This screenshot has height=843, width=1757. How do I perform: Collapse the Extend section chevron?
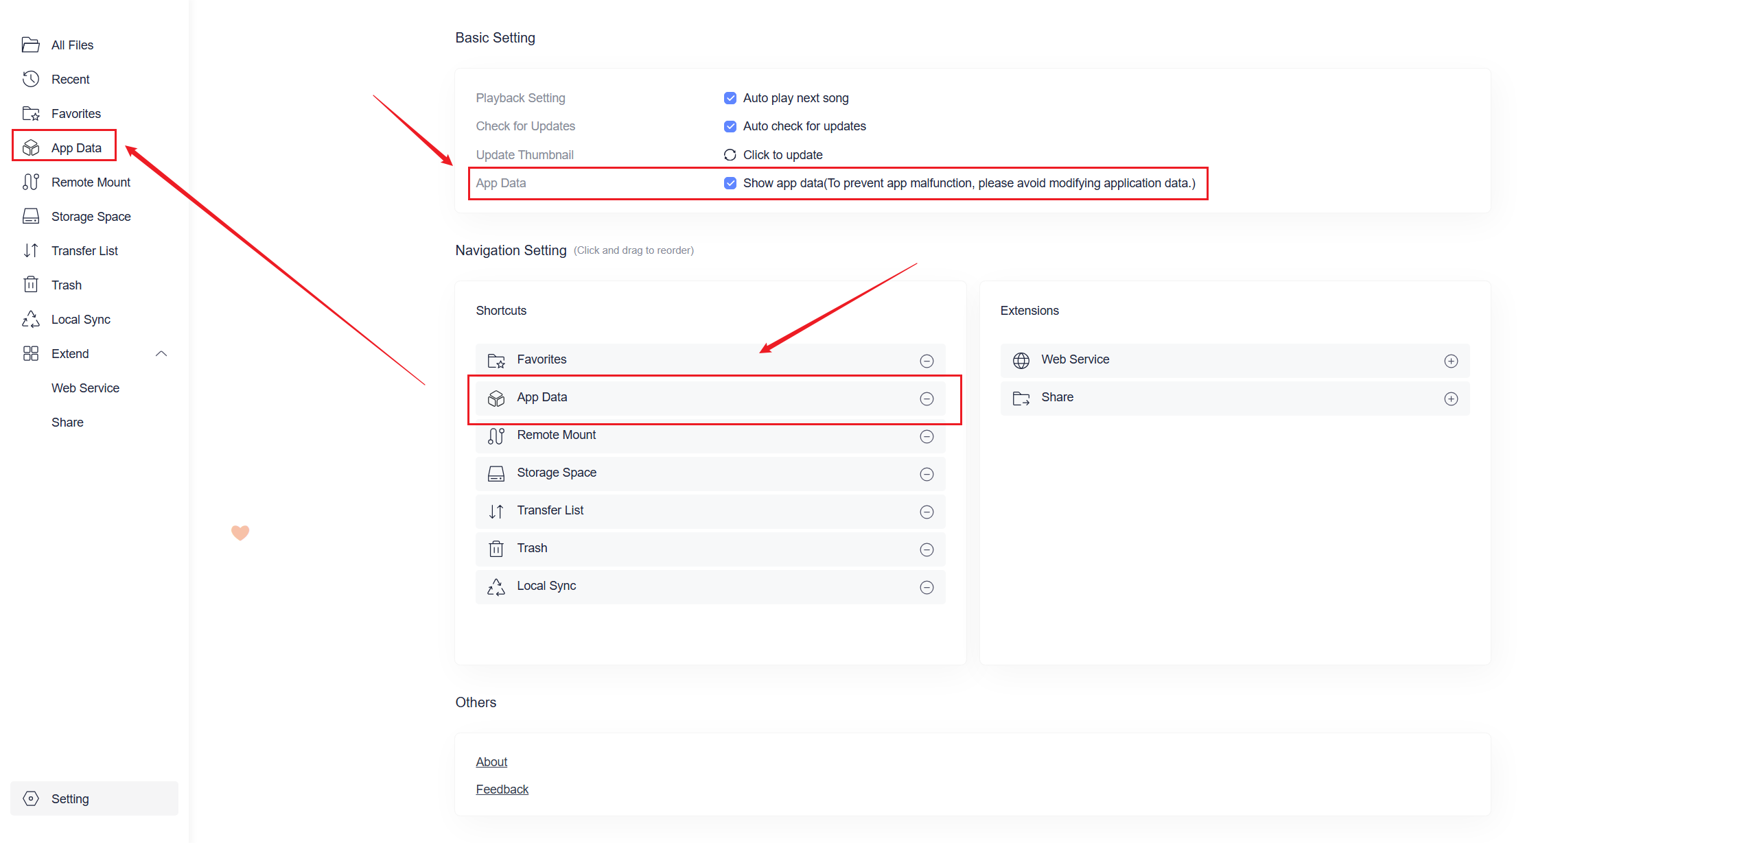tap(161, 354)
